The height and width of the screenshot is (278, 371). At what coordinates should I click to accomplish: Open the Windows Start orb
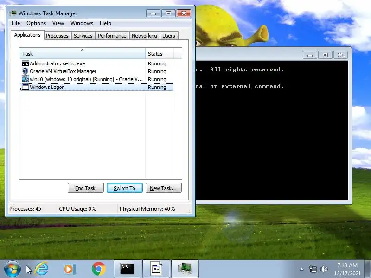tap(12, 269)
